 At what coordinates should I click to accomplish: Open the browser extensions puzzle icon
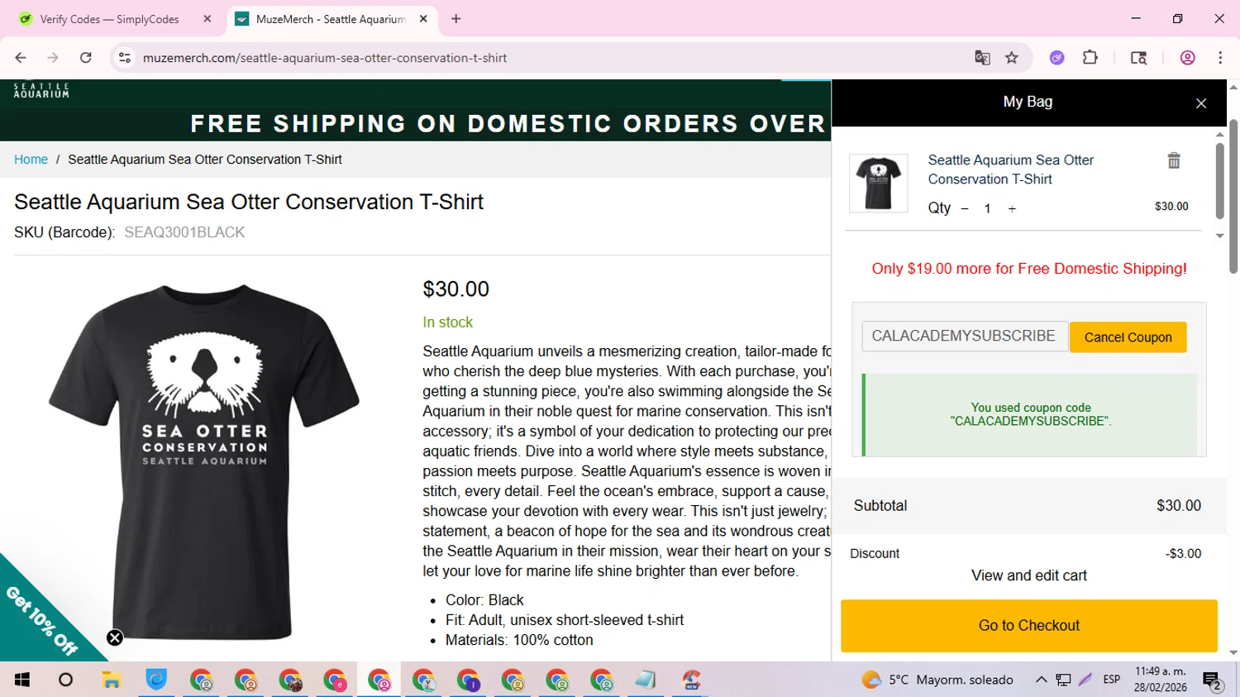(1090, 58)
